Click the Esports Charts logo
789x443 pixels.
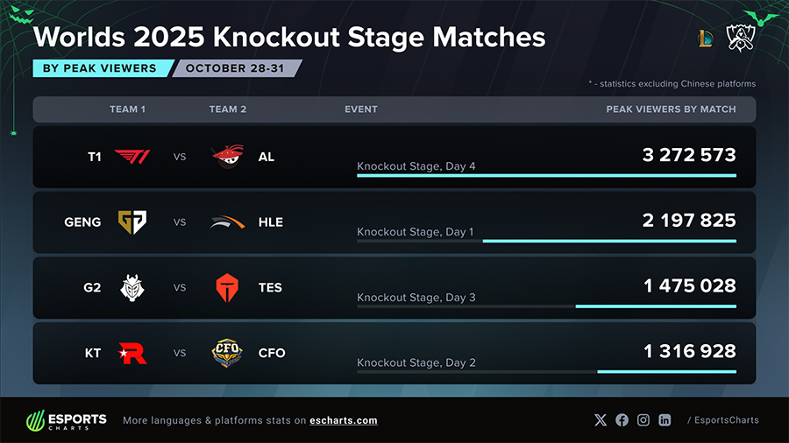click(67, 420)
